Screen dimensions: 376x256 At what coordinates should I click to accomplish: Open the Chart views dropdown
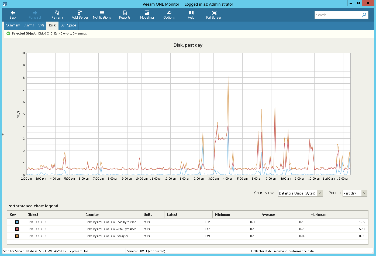point(300,193)
